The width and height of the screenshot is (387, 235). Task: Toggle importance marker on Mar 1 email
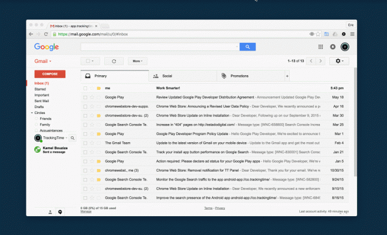pyautogui.click(x=99, y=134)
